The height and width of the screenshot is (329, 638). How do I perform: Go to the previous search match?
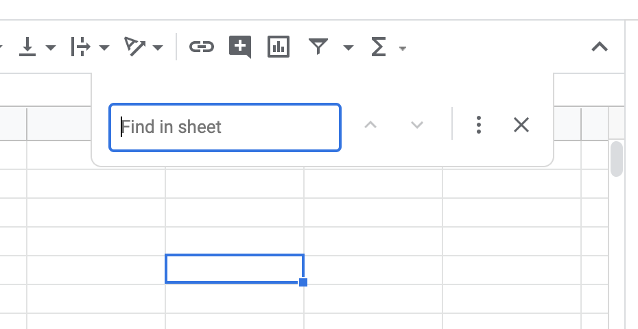370,125
